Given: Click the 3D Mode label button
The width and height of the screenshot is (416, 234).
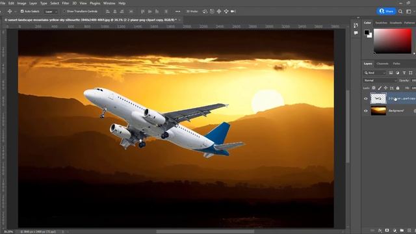Looking at the screenshot, I should click(192, 12).
